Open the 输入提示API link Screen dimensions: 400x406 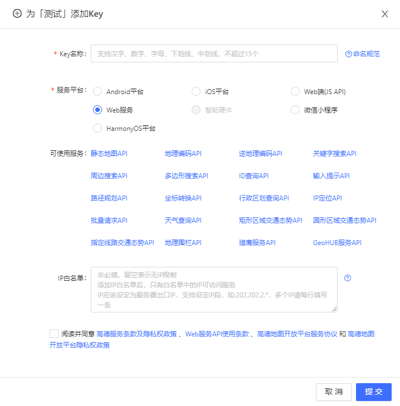pyautogui.click(x=331, y=176)
